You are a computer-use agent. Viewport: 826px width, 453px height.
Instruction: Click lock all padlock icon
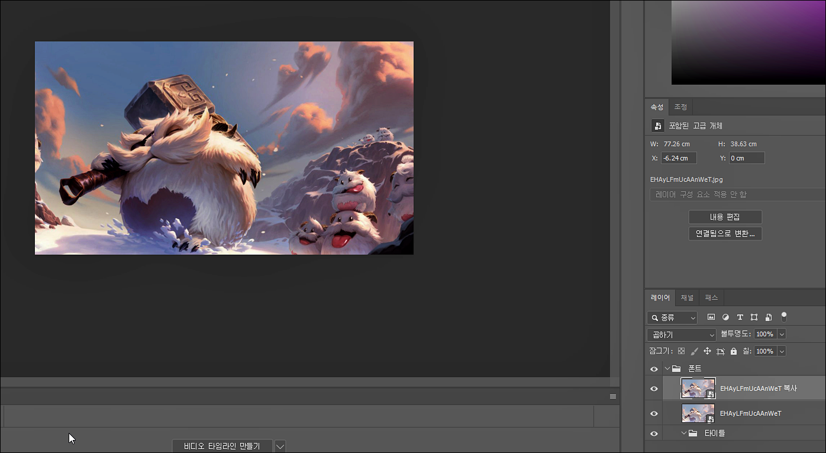click(x=734, y=351)
